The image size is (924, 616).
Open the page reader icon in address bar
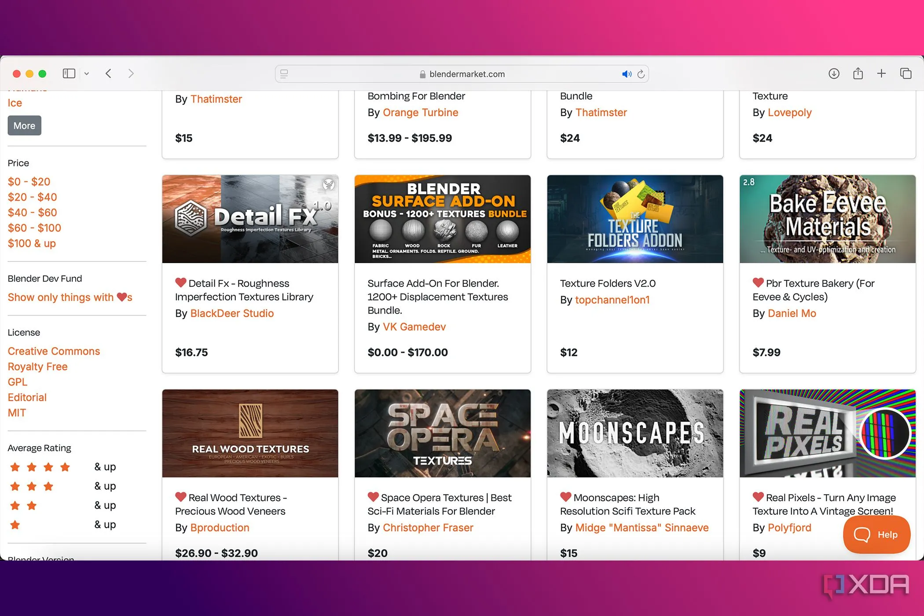(x=284, y=74)
